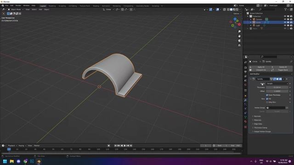Click the viewport navigation axis gizmo

[235, 23]
